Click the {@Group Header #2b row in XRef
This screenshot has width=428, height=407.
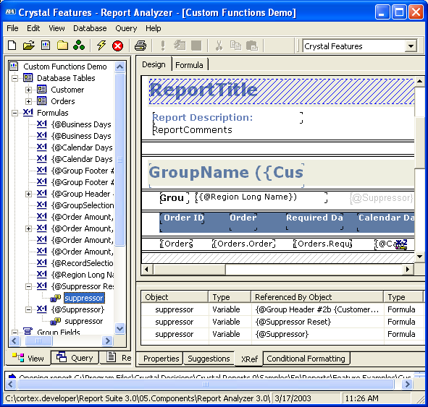coord(282,309)
